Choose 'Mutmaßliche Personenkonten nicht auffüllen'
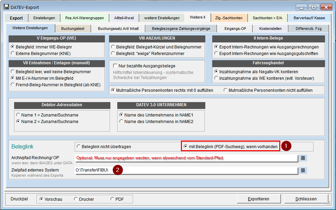336x210 pixels. 268,90
